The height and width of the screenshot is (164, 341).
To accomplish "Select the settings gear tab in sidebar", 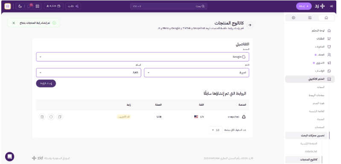I will coord(294,18).
